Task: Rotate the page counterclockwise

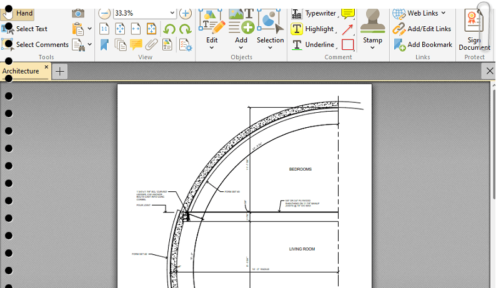Action: pos(169,29)
